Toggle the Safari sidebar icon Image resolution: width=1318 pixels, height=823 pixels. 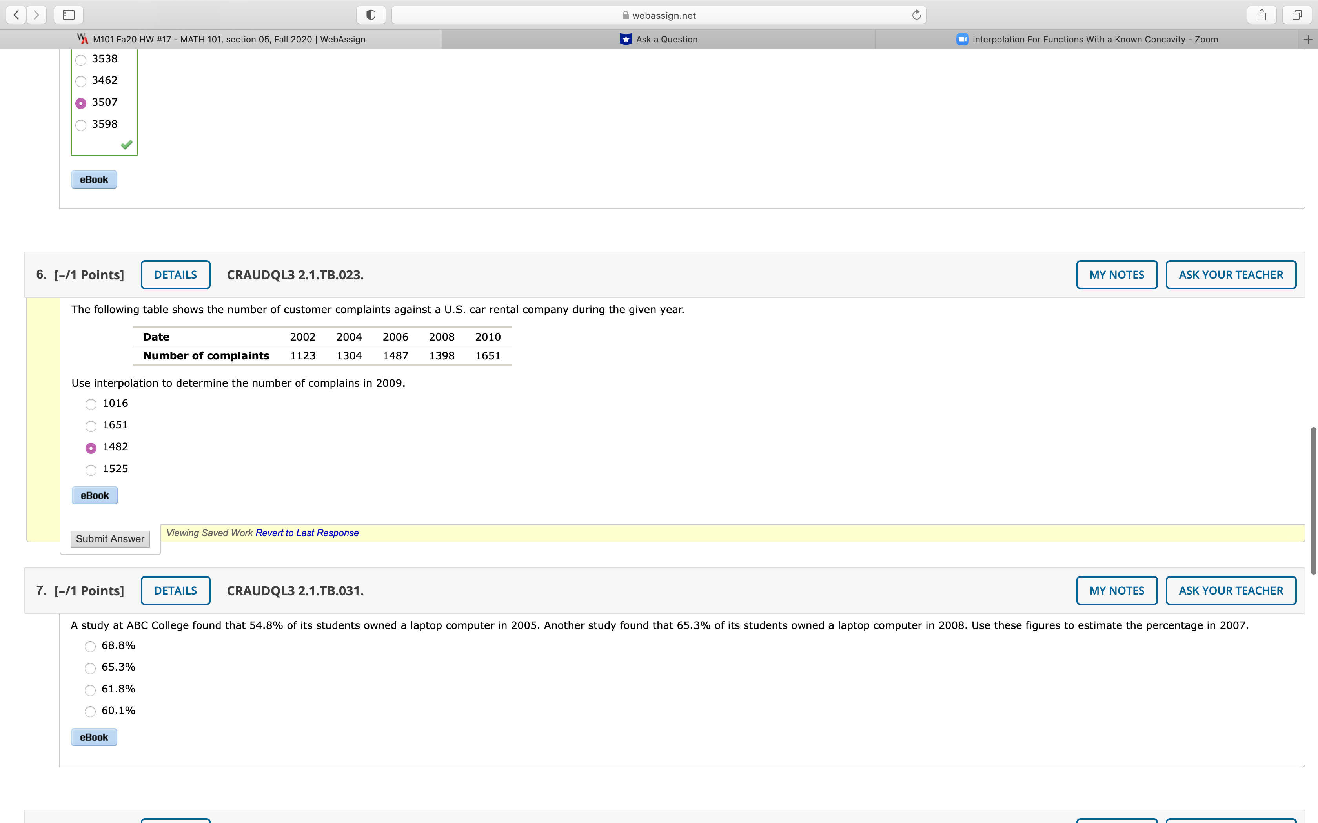(x=67, y=15)
